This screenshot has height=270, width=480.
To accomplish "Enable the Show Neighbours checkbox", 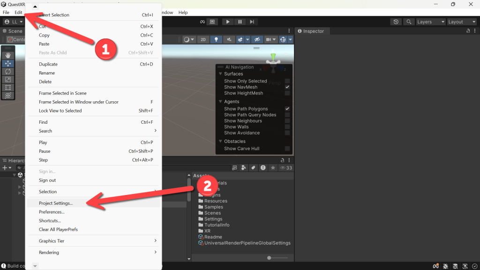I will [287, 120].
